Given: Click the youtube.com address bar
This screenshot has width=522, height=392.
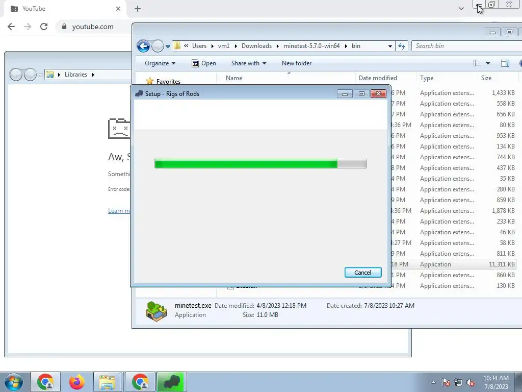Looking at the screenshot, I should tap(93, 27).
